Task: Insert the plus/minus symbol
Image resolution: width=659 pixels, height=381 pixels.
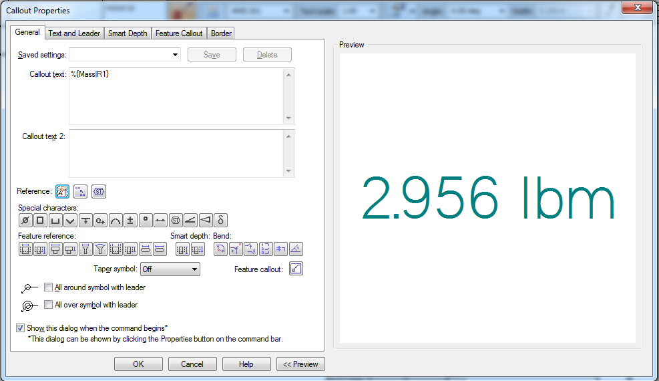Action: (130, 220)
